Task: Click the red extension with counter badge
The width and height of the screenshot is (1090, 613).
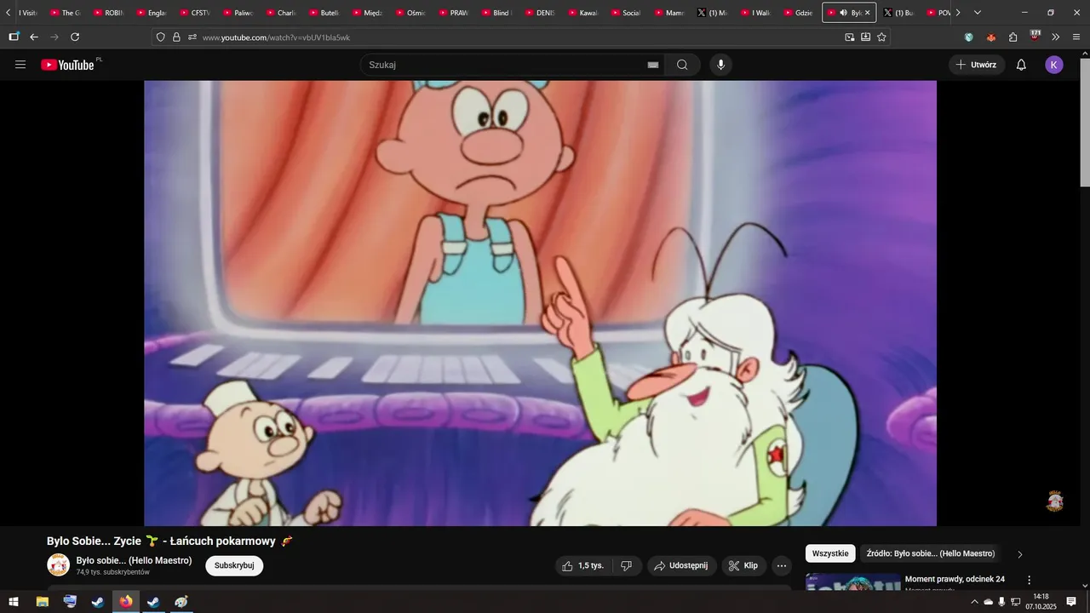Action: 1035,36
